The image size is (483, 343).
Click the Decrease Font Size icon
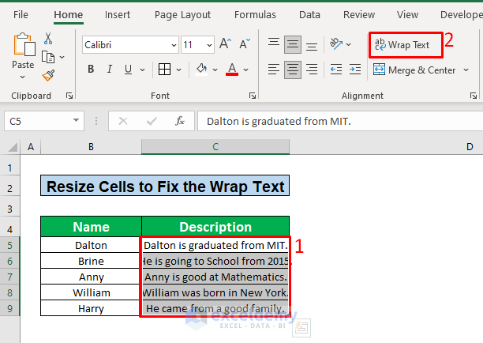(243, 44)
